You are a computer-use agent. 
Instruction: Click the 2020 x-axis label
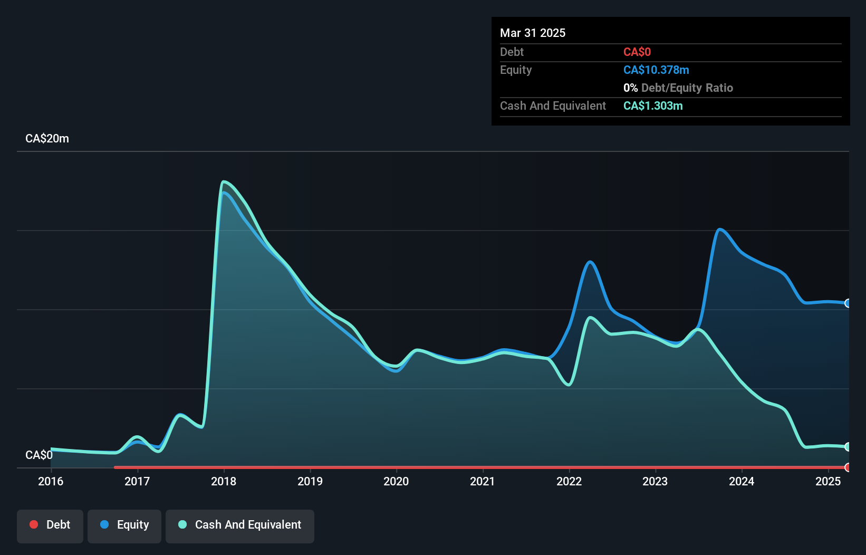coord(396,481)
